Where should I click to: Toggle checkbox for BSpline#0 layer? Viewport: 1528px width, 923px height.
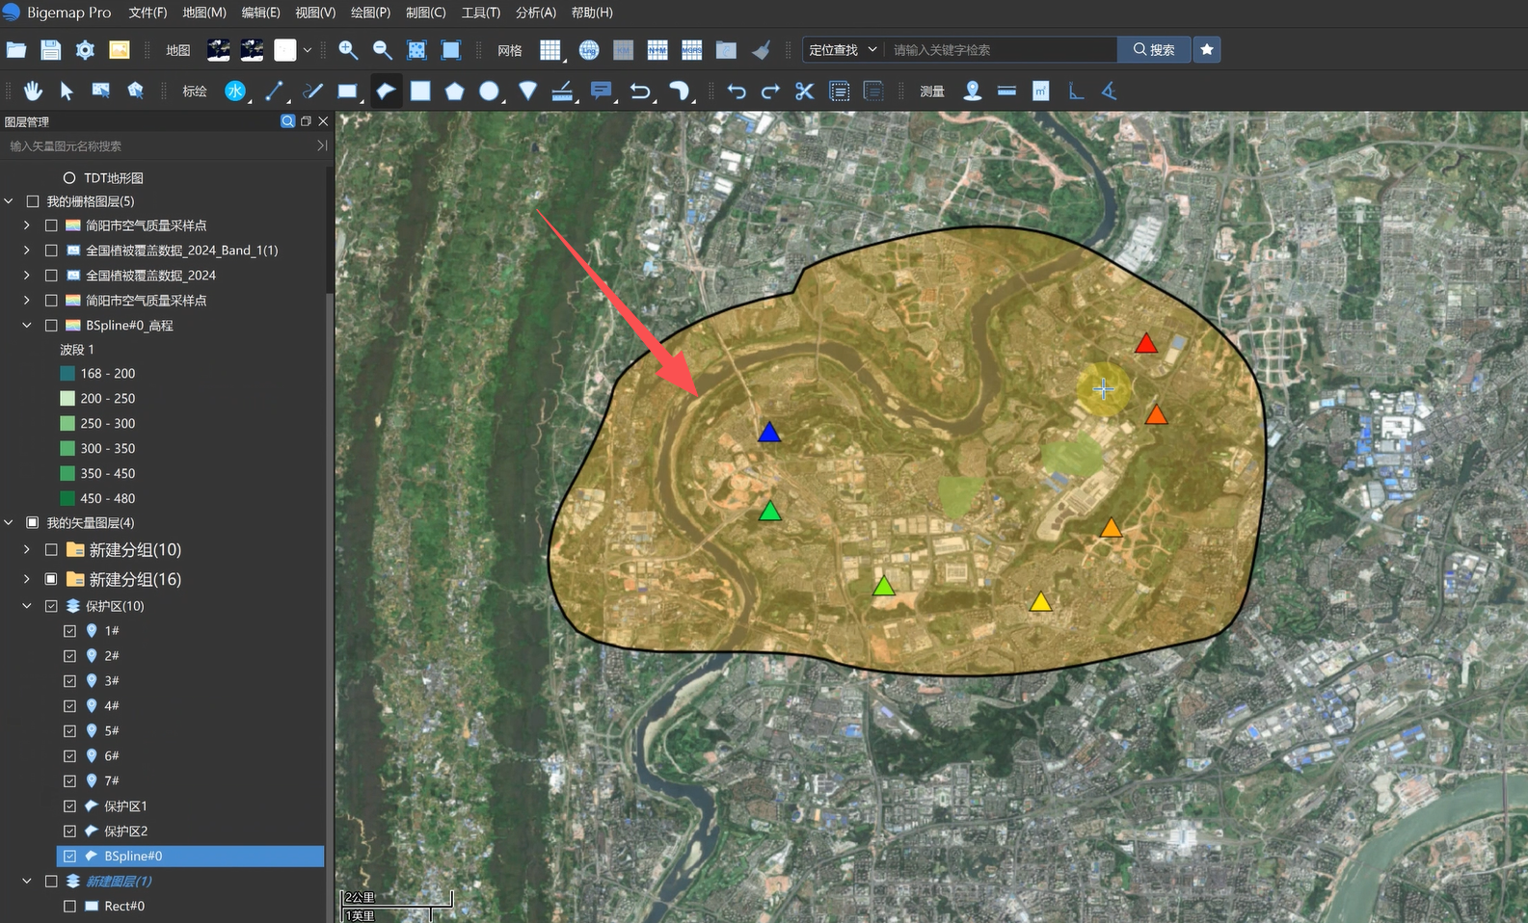(x=69, y=856)
